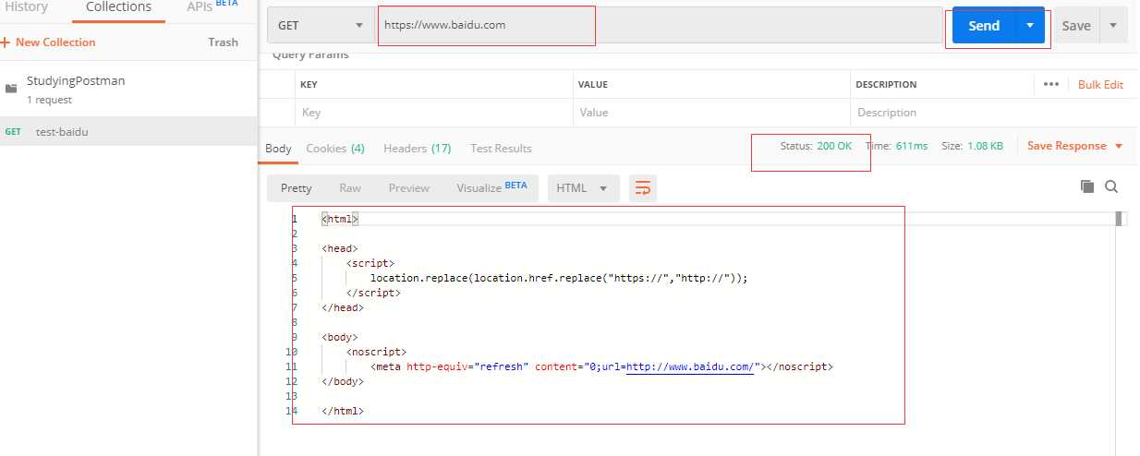Switch to Raw view mode
This screenshot has width=1140, height=456.
350,188
